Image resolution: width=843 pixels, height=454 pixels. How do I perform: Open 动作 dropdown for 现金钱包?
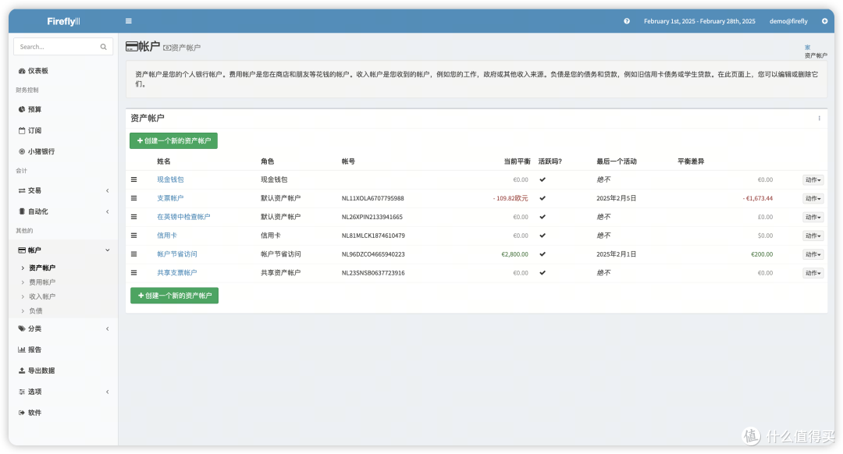[x=813, y=180]
